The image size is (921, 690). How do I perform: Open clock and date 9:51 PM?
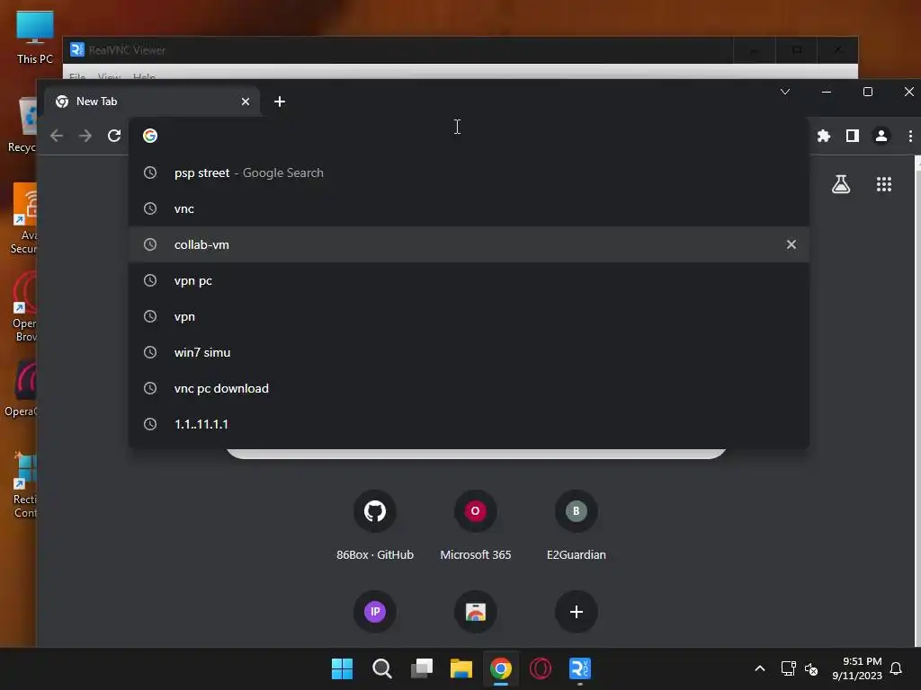point(857,668)
